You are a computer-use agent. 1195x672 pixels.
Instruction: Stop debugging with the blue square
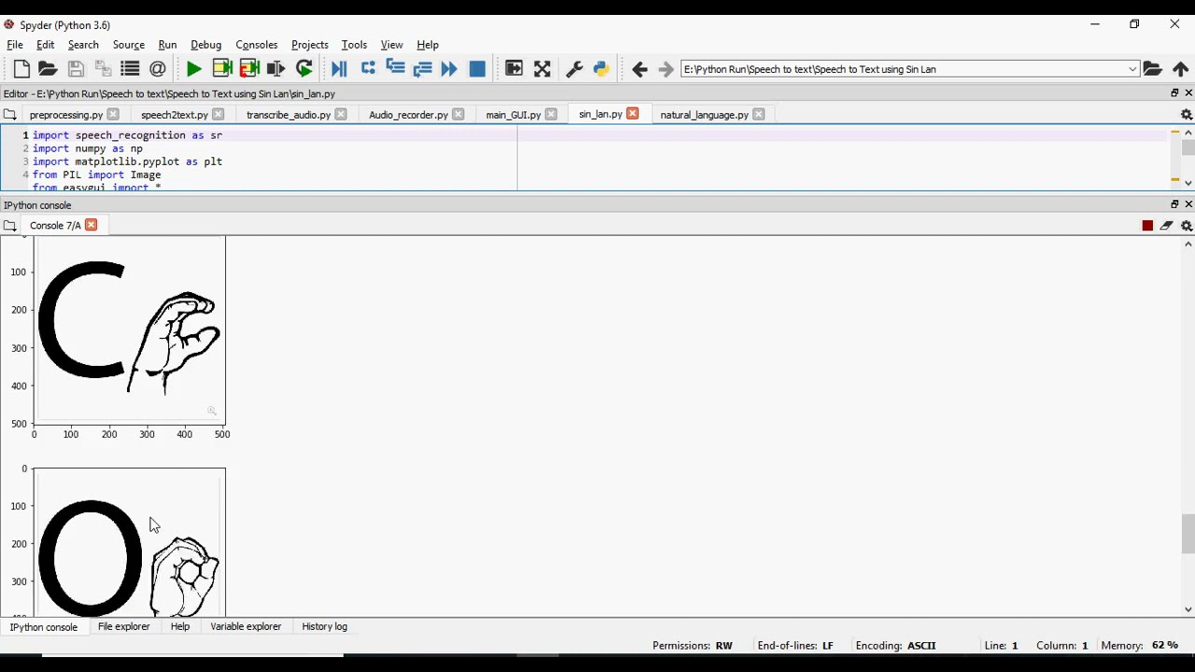tap(477, 69)
